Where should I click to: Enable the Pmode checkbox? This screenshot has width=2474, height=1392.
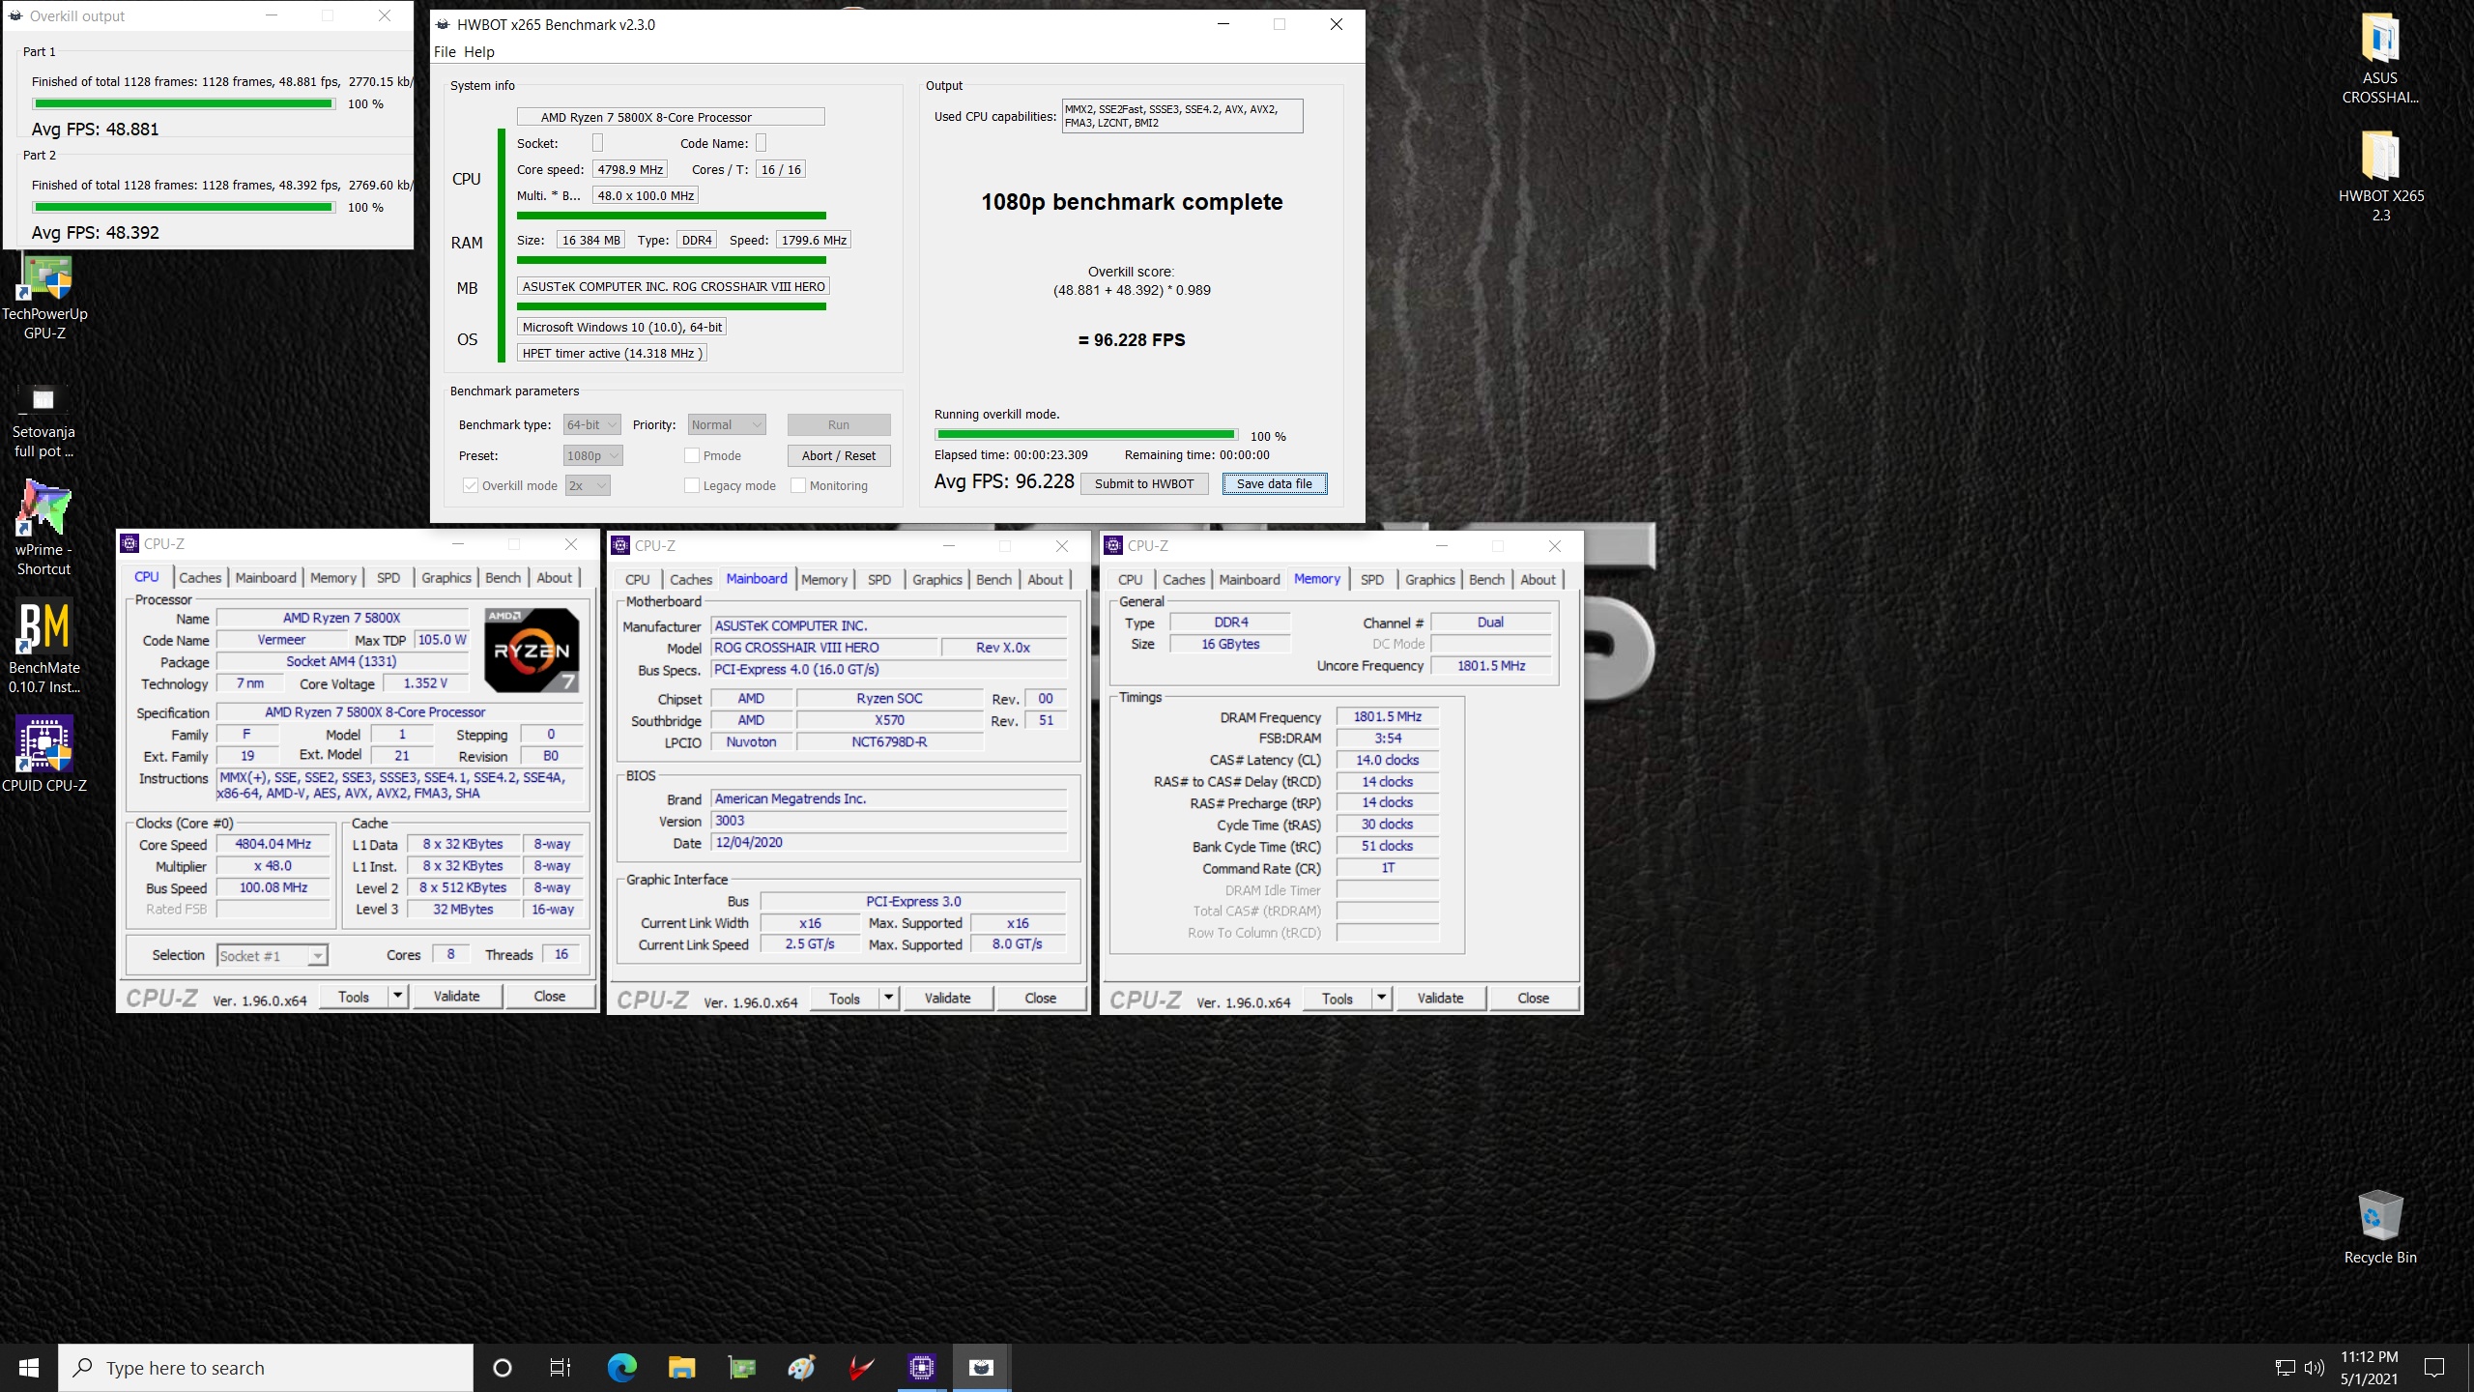pyautogui.click(x=691, y=455)
